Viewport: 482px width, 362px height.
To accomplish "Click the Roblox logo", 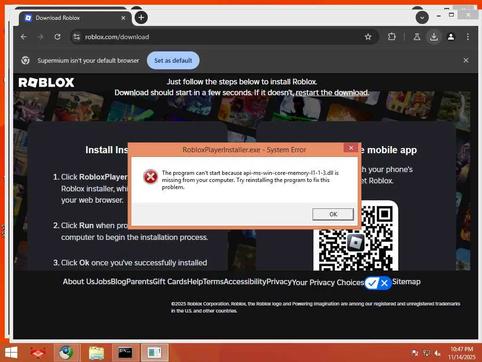I will click(47, 82).
